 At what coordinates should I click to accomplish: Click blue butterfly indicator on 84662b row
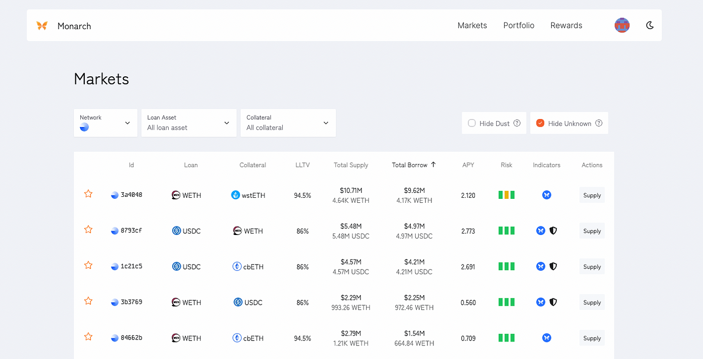[547, 338]
